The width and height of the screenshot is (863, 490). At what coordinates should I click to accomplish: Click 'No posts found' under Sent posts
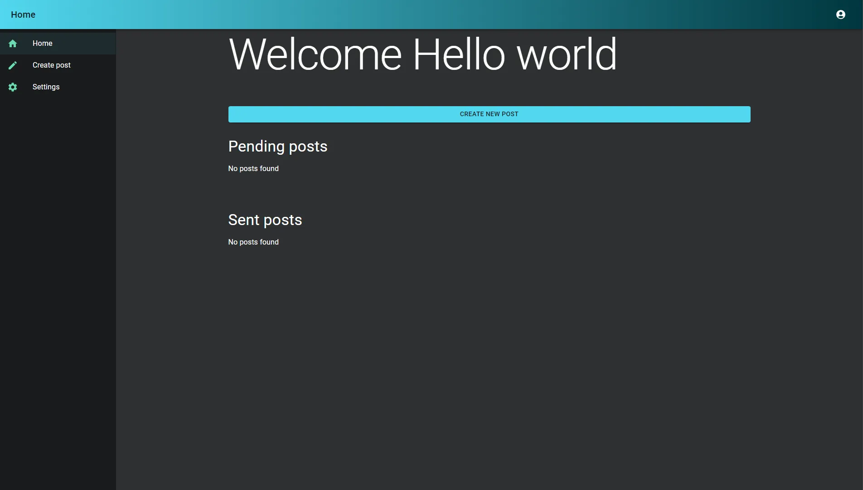pos(253,242)
